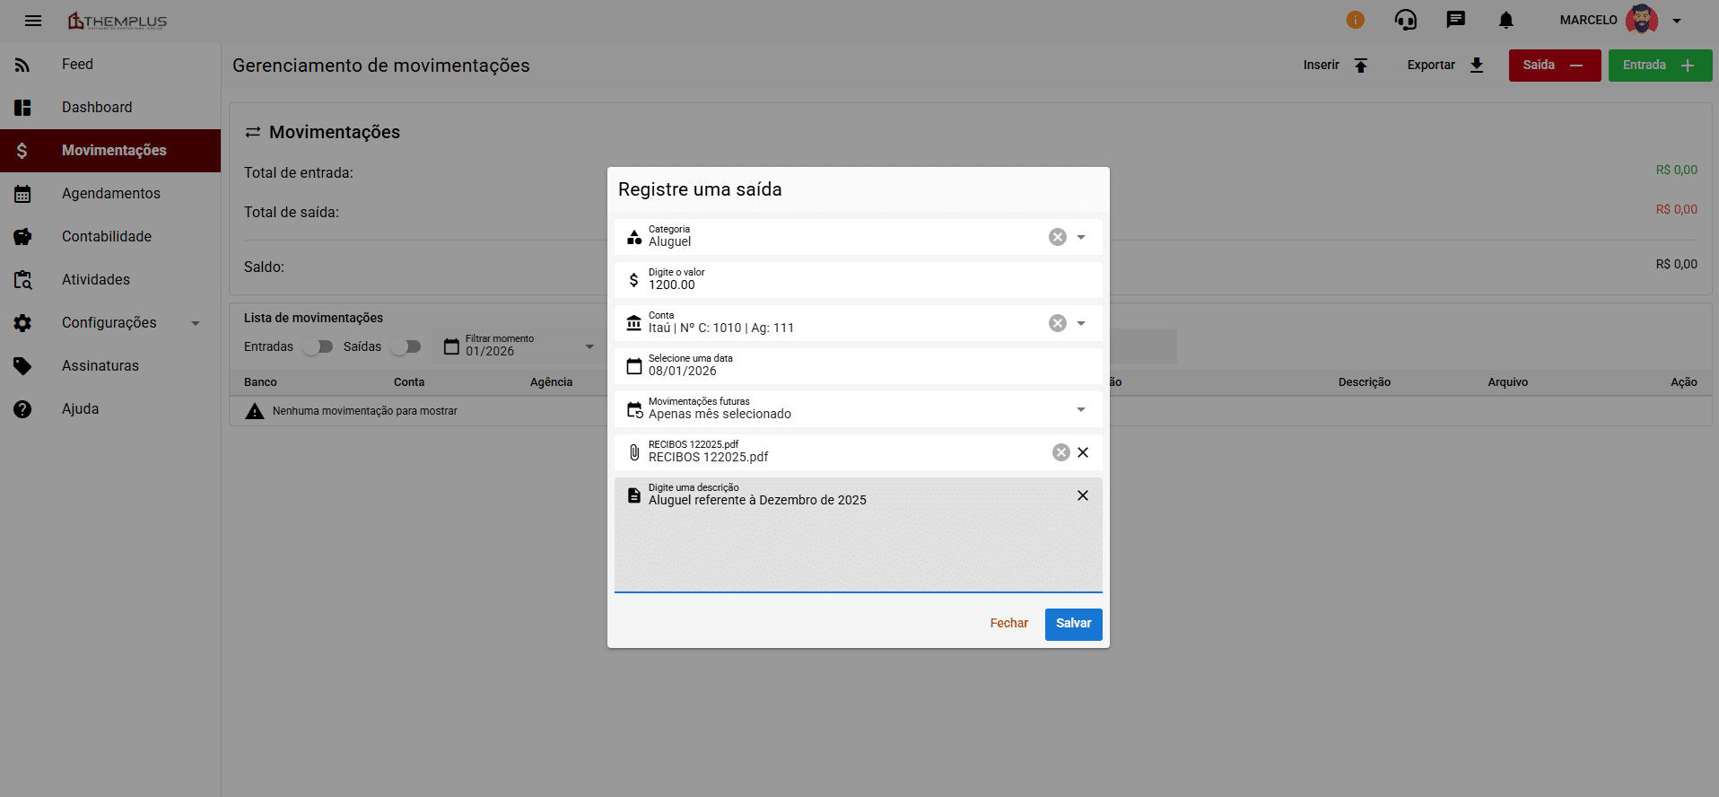The width and height of the screenshot is (1719, 797).
Task: Toggle the Saídas filter switch
Action: [x=406, y=346]
